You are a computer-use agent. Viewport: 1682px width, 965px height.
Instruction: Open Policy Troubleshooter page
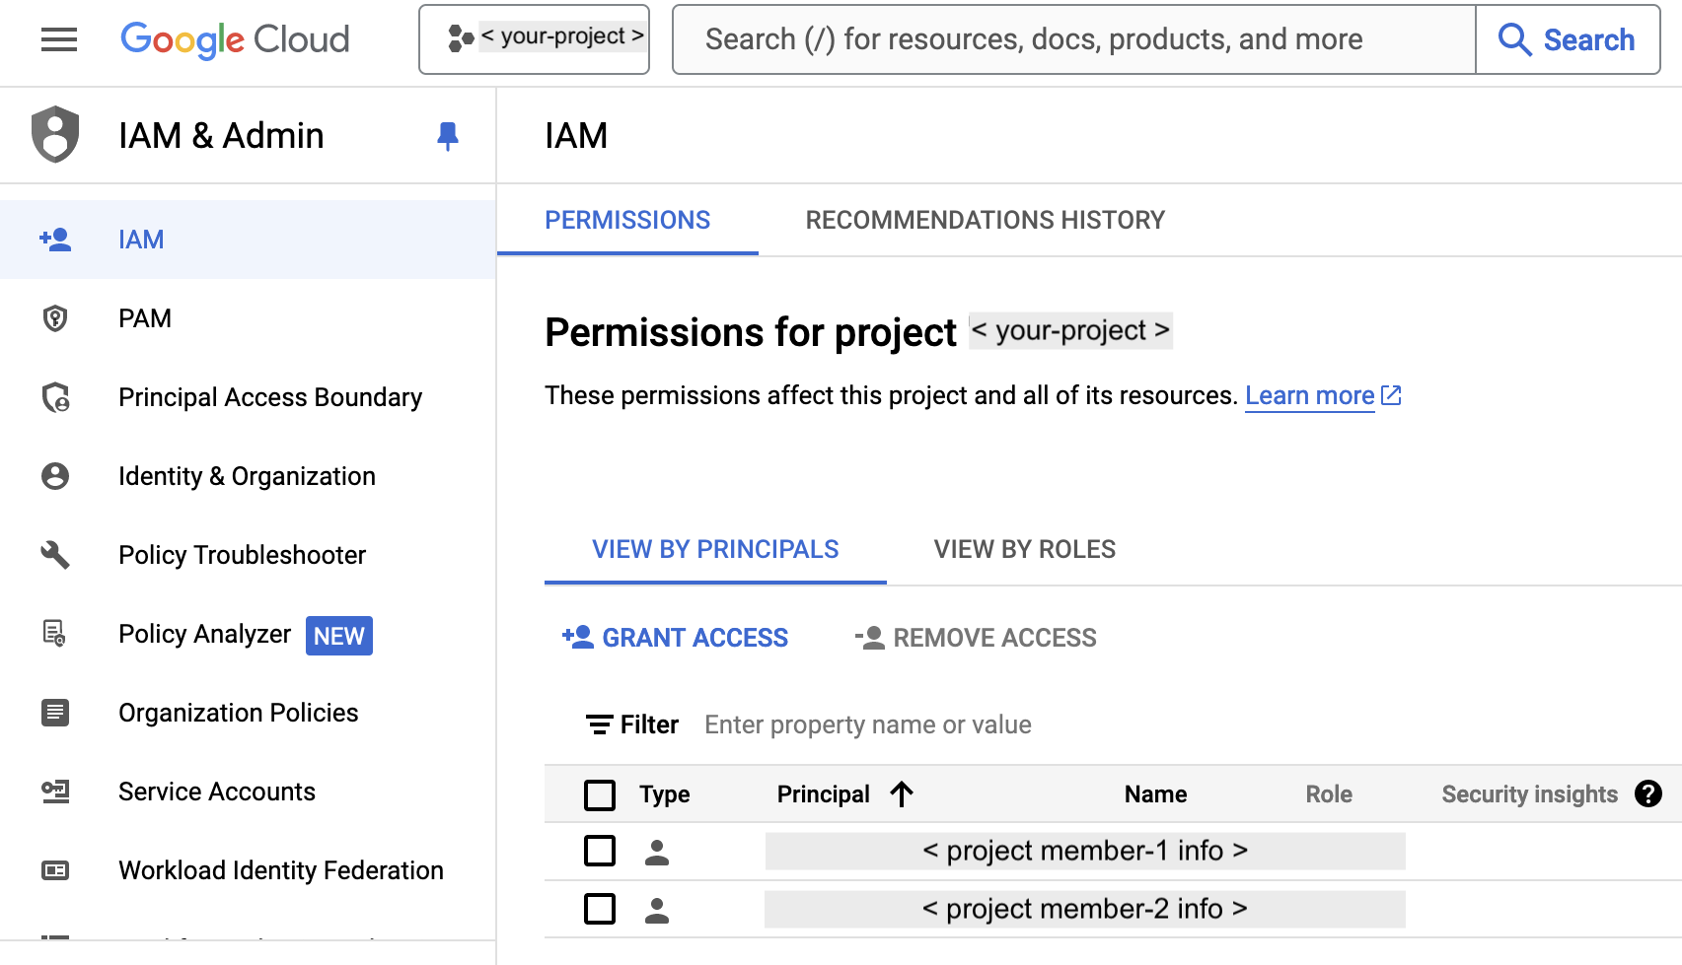pos(248,555)
